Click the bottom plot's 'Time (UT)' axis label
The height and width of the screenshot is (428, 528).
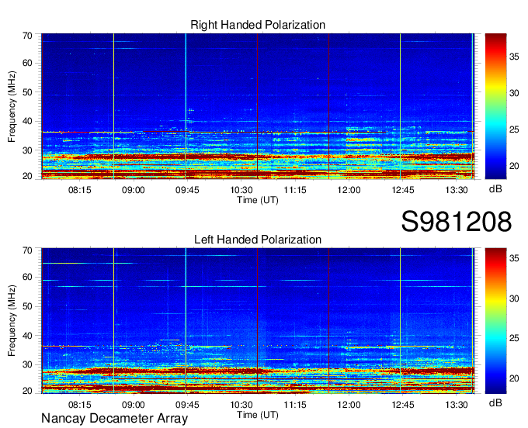point(258,415)
